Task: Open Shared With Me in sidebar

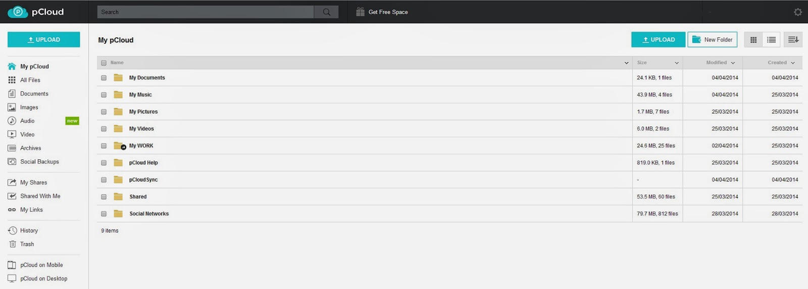Action: click(40, 196)
